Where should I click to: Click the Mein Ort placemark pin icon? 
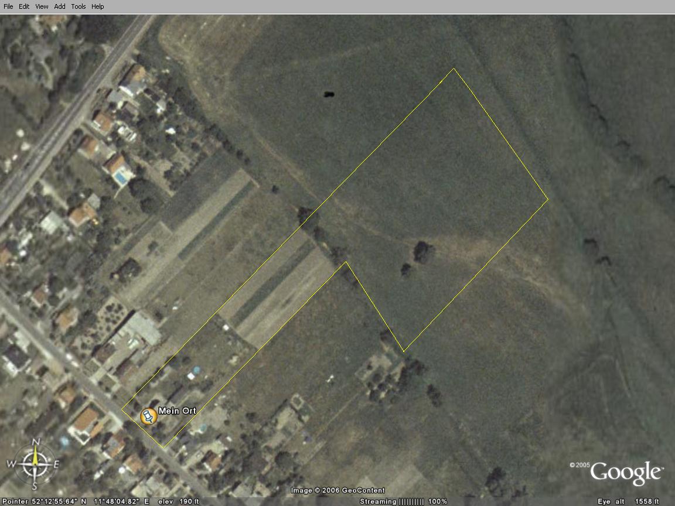[x=149, y=416]
